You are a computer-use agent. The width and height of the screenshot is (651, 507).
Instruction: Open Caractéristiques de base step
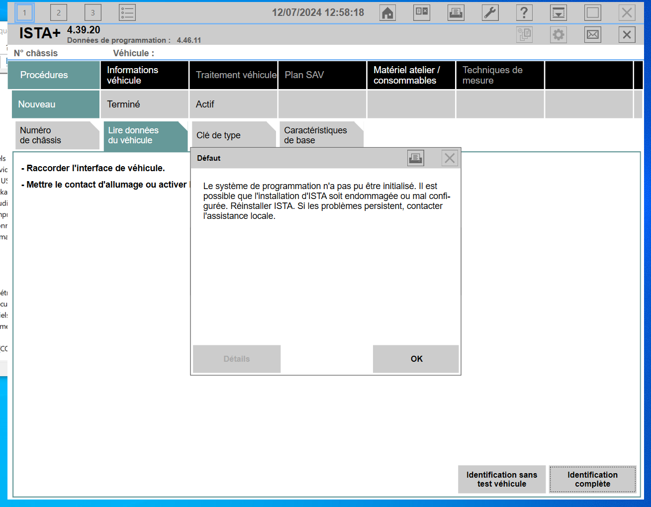[x=321, y=135]
